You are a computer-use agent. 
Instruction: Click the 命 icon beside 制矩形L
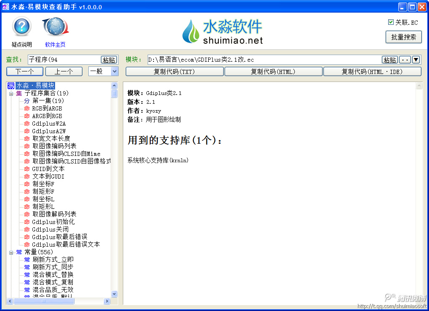pos(26,207)
